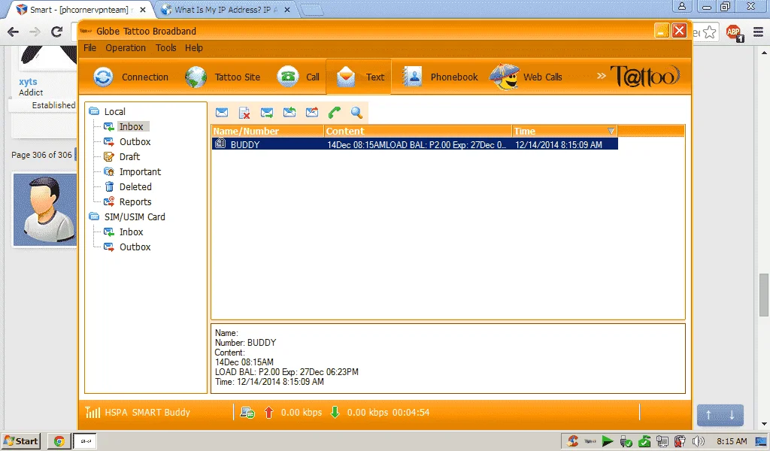Click the Adblock Plus extension icon
The height and width of the screenshot is (451, 770).
[734, 33]
